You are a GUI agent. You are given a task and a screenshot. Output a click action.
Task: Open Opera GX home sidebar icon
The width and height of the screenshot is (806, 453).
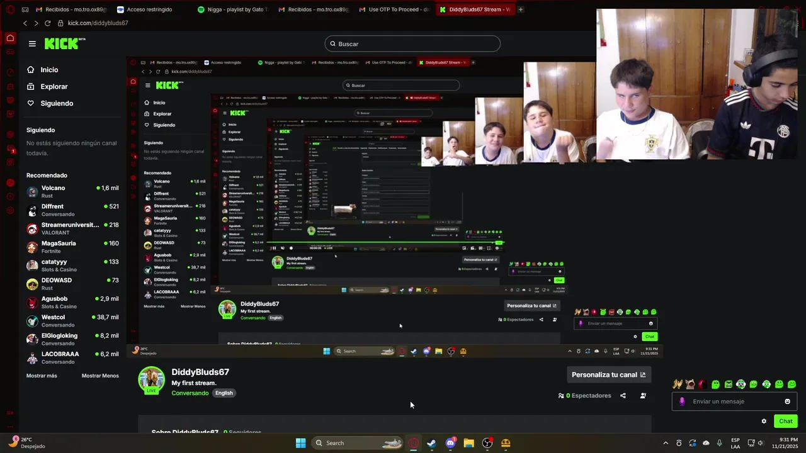[10, 38]
